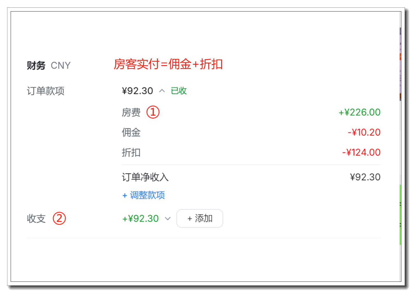412x293 pixels.
Task: Collapse the order amount chevron next to ¥92.30
Action: click(162, 91)
